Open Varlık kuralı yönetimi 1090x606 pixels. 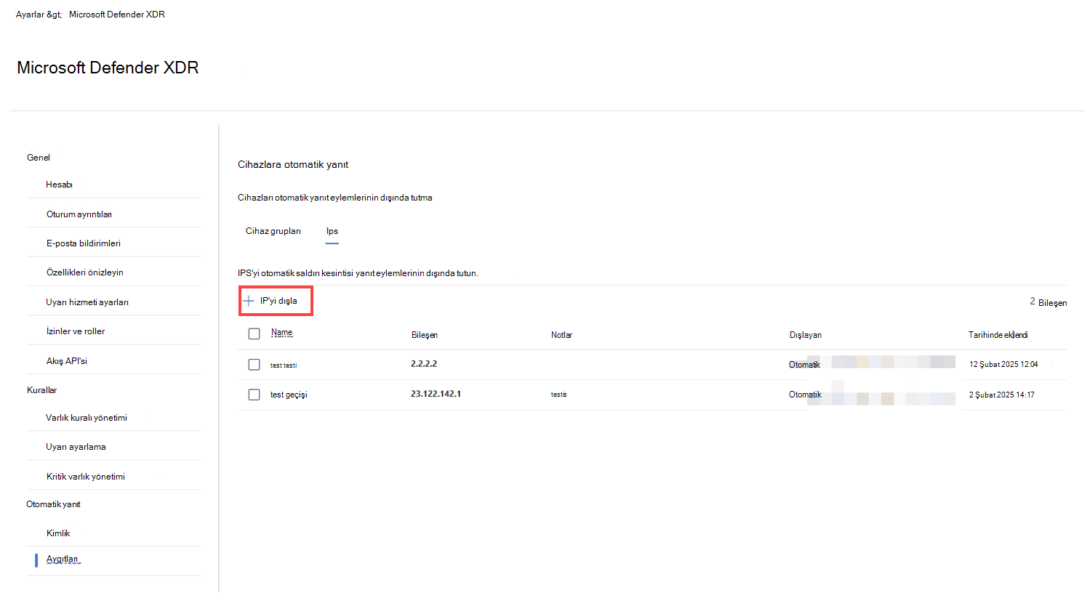pyautogui.click(x=87, y=418)
